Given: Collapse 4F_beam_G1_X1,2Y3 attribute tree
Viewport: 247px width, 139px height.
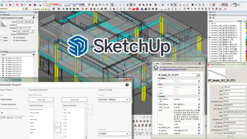Looking at the screenshot, I should [x=156, y=75].
